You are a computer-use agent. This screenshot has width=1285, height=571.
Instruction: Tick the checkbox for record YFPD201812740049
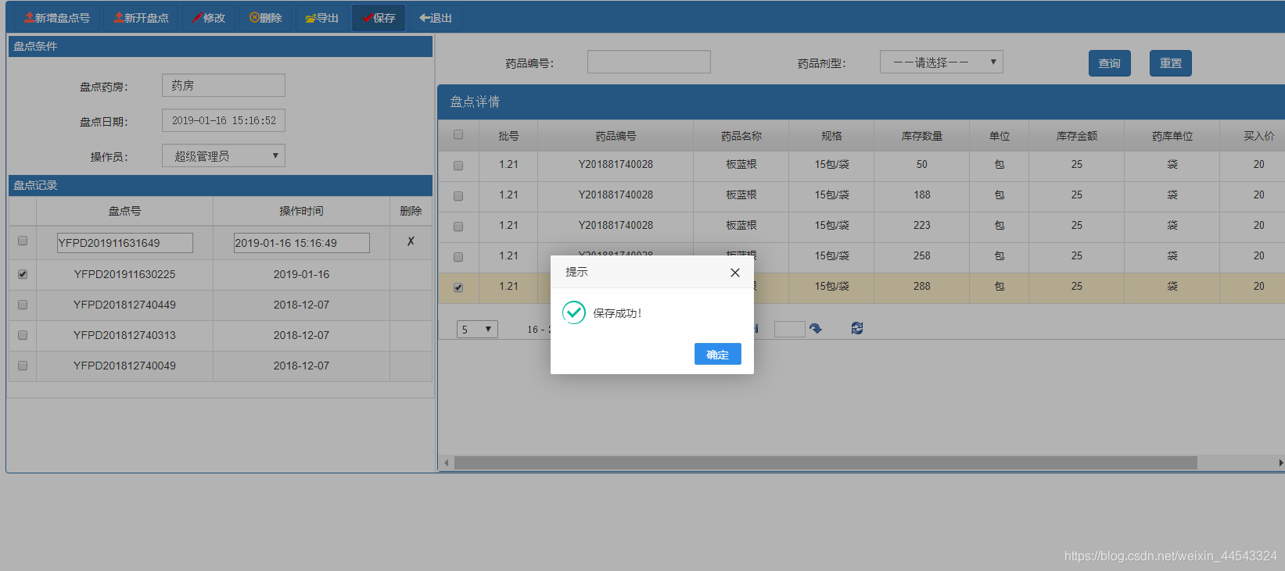[x=23, y=366]
